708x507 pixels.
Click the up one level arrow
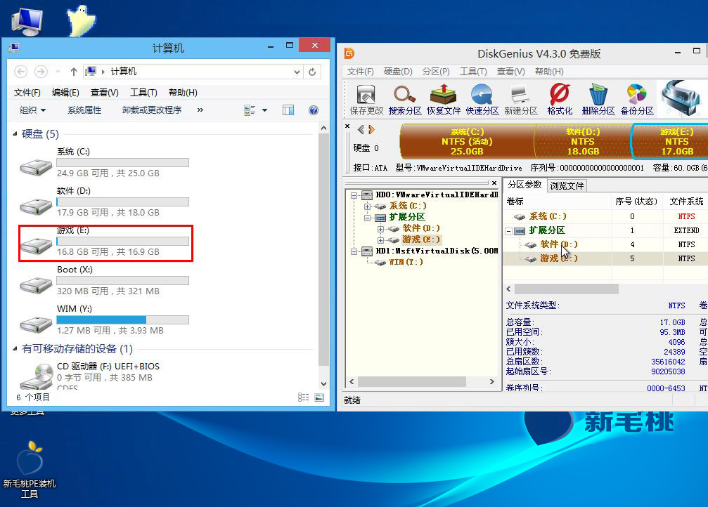(74, 72)
